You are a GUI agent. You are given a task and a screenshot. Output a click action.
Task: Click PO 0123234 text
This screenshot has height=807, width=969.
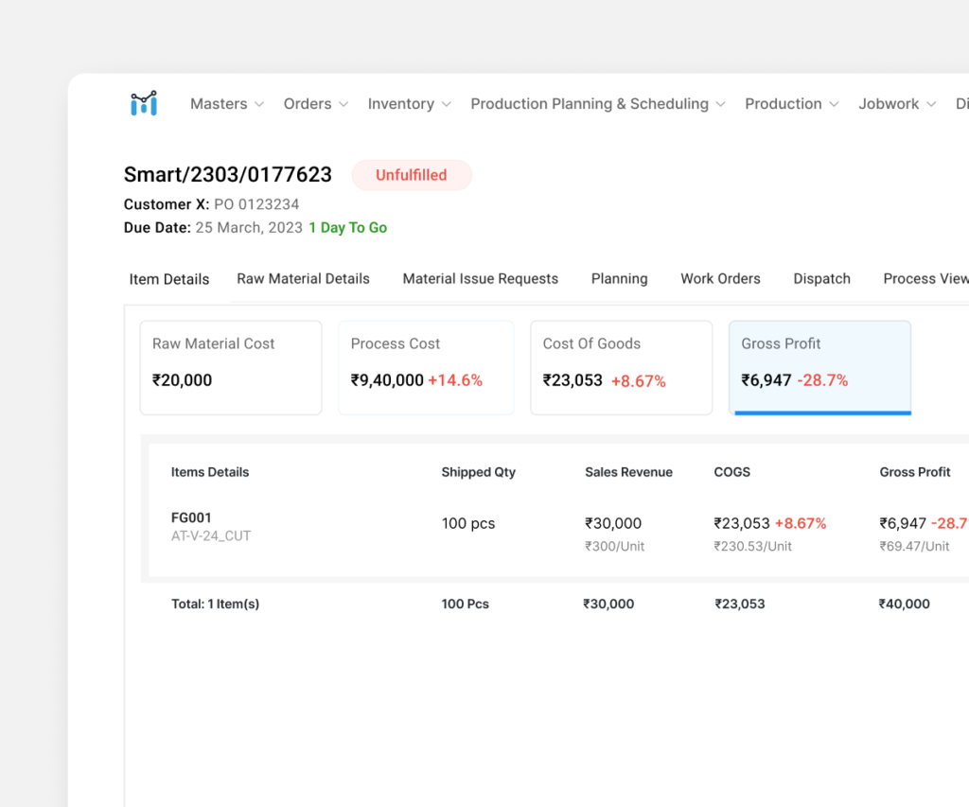pyautogui.click(x=256, y=204)
